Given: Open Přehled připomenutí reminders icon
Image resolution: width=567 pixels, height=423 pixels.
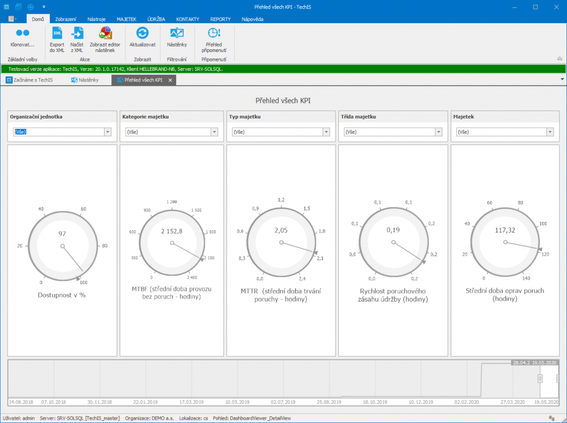Looking at the screenshot, I should click(213, 33).
